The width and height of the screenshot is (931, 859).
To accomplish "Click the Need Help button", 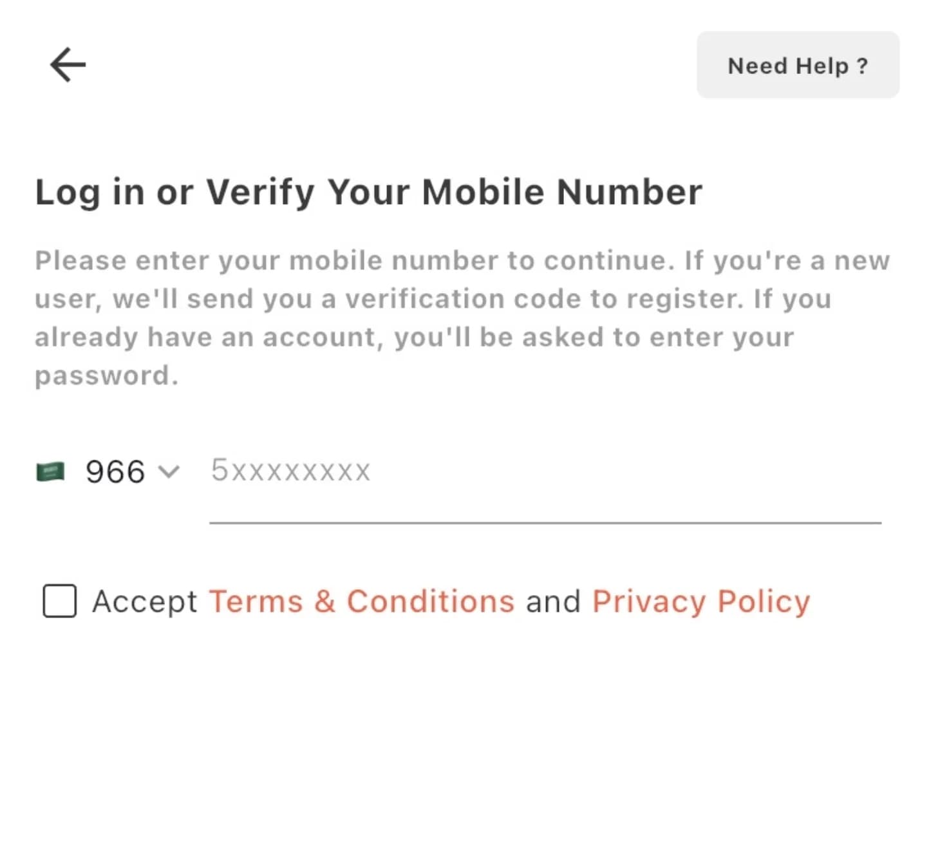I will pyautogui.click(x=798, y=65).
